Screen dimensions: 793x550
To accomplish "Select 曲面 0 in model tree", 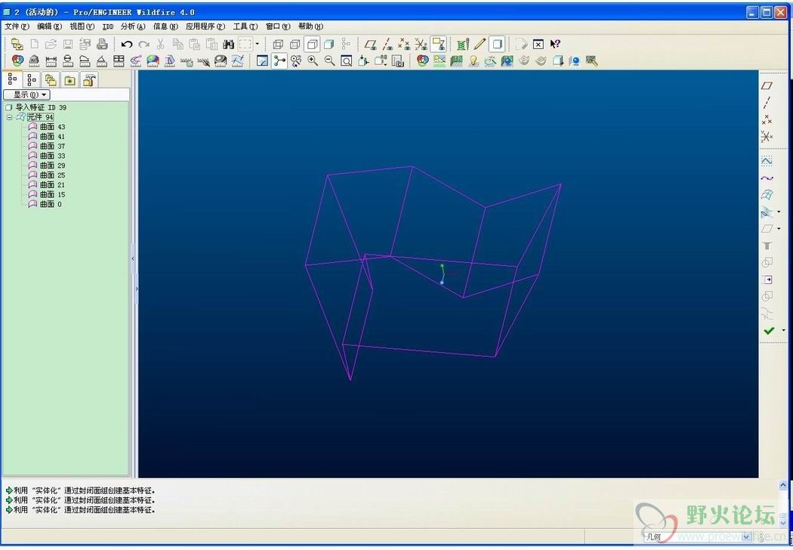I will coord(45,204).
